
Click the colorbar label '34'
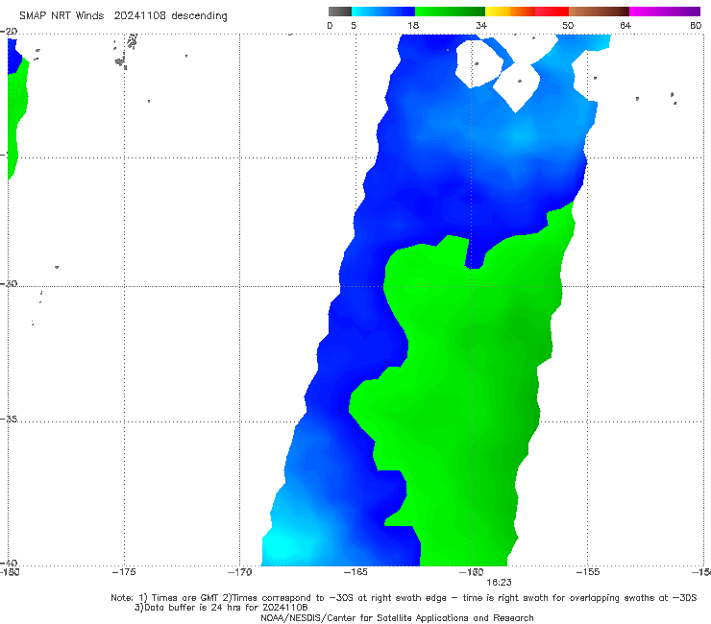point(481,25)
